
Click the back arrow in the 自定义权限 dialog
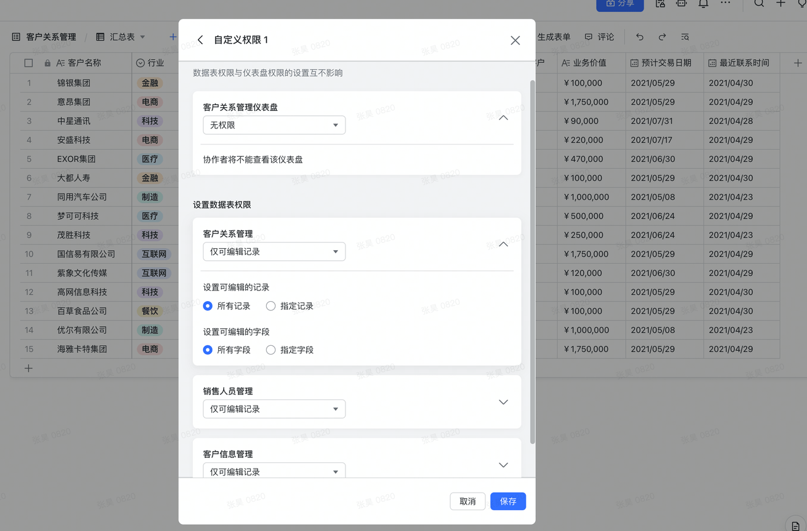(200, 40)
